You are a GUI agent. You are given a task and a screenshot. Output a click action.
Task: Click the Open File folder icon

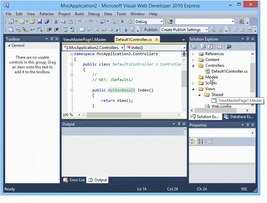pyautogui.click(x=32, y=22)
